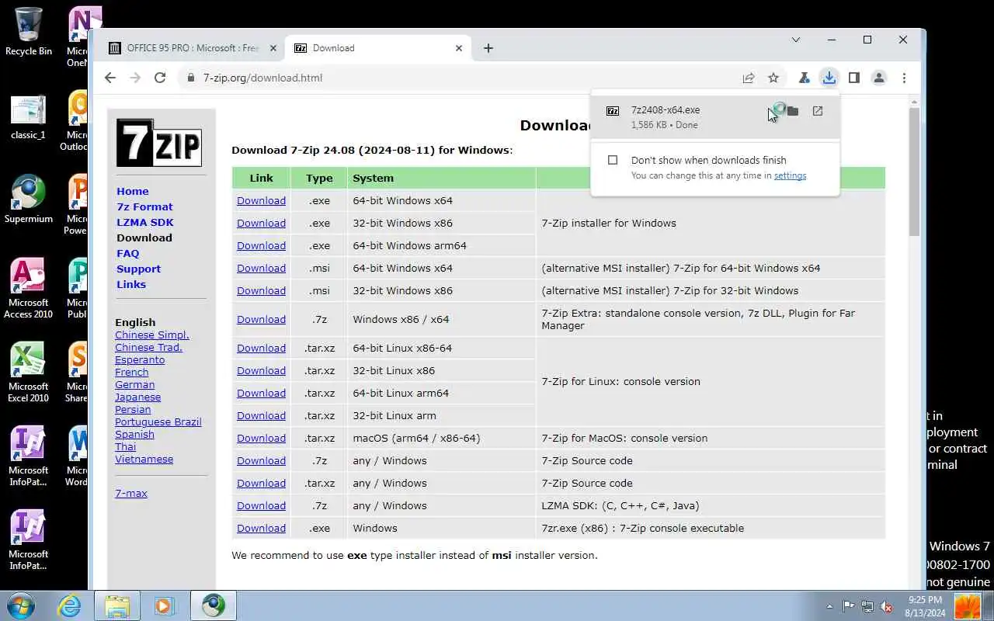This screenshot has width=994, height=621.
Task: Select the Download tab
Action: click(x=378, y=48)
